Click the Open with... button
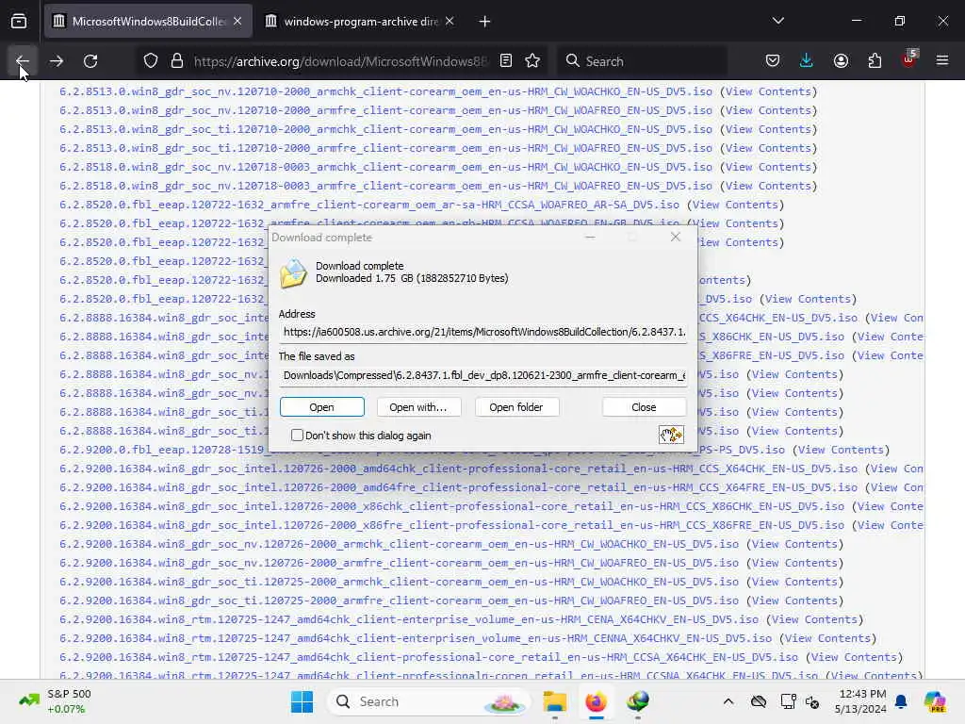The height and width of the screenshot is (724, 965). point(418,407)
